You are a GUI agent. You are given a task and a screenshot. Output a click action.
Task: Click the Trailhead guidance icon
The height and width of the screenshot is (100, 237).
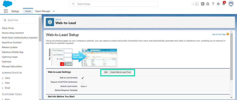[x=208, y=4]
